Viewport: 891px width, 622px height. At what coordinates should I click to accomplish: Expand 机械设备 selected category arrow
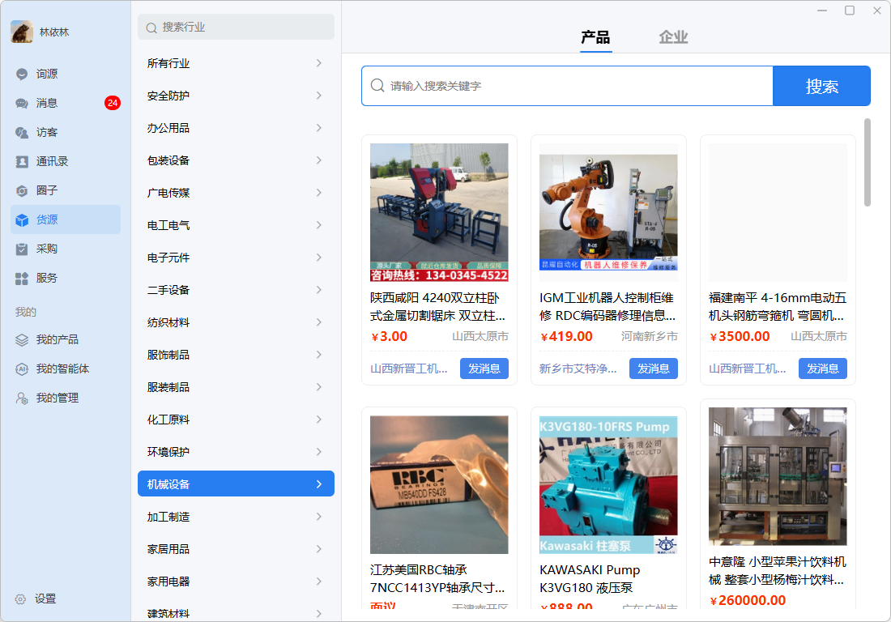click(x=319, y=484)
